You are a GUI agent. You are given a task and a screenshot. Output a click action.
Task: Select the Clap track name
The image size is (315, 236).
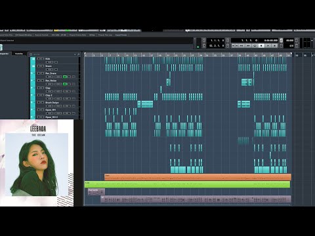pos(48,88)
